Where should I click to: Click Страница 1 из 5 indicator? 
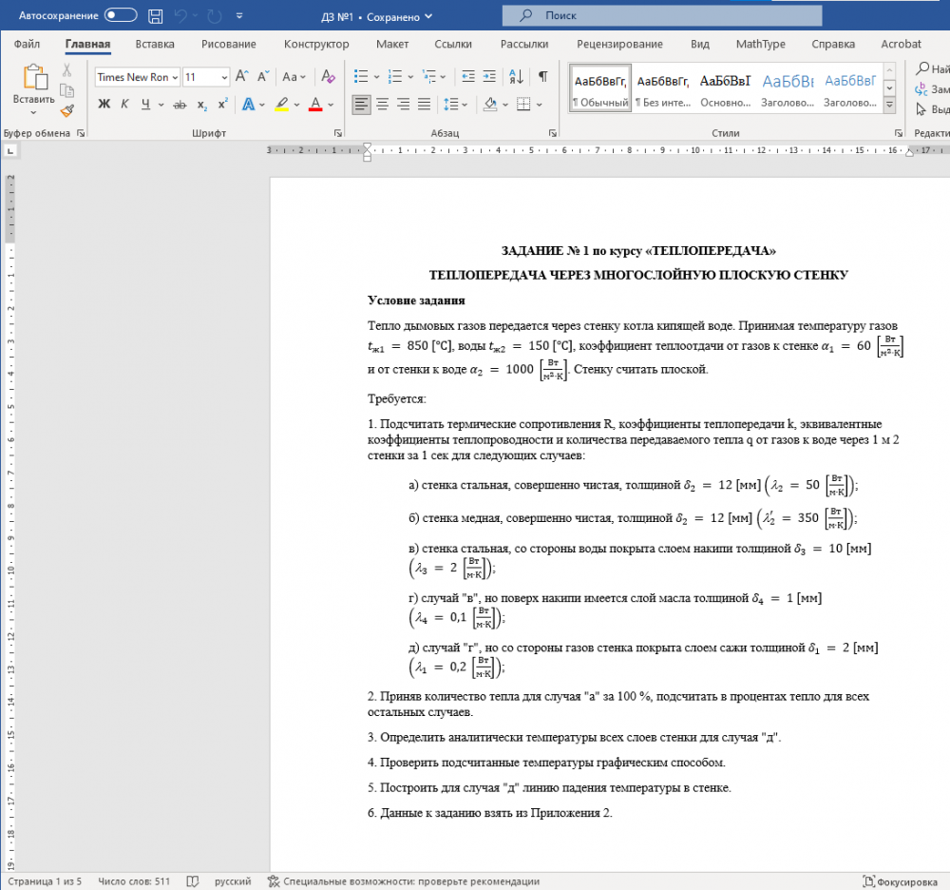point(45,881)
